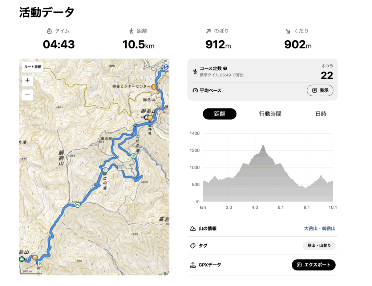This screenshot has height=286, width=372.
Task: Select the 大岳山 summit marker on map
Action: (22, 259)
